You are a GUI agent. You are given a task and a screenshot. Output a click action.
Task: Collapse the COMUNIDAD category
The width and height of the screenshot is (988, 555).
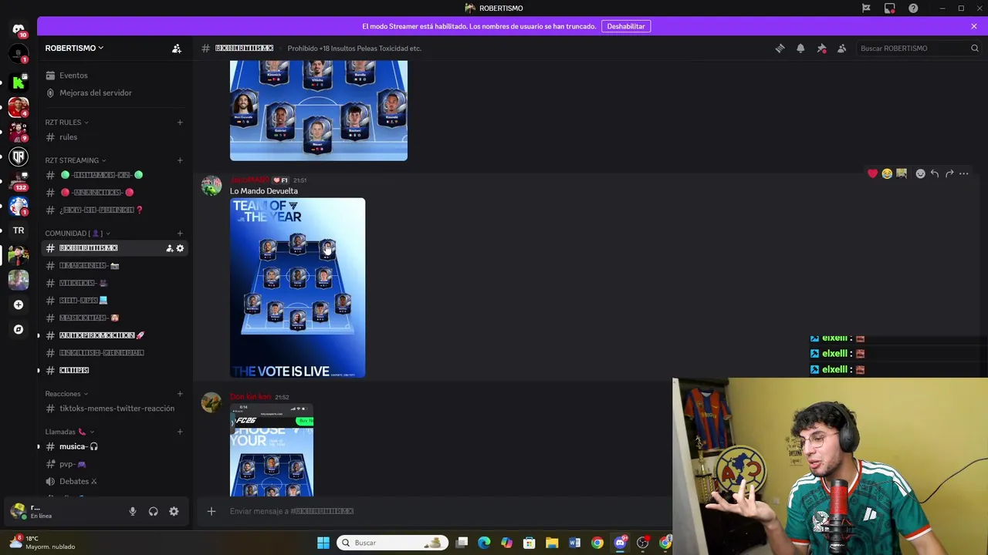[77, 234]
